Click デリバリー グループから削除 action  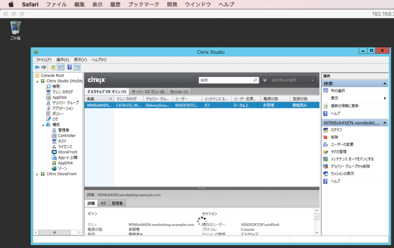click(x=350, y=166)
